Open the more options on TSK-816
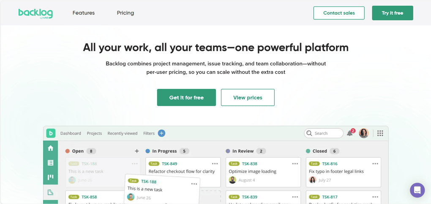 coord(375,164)
